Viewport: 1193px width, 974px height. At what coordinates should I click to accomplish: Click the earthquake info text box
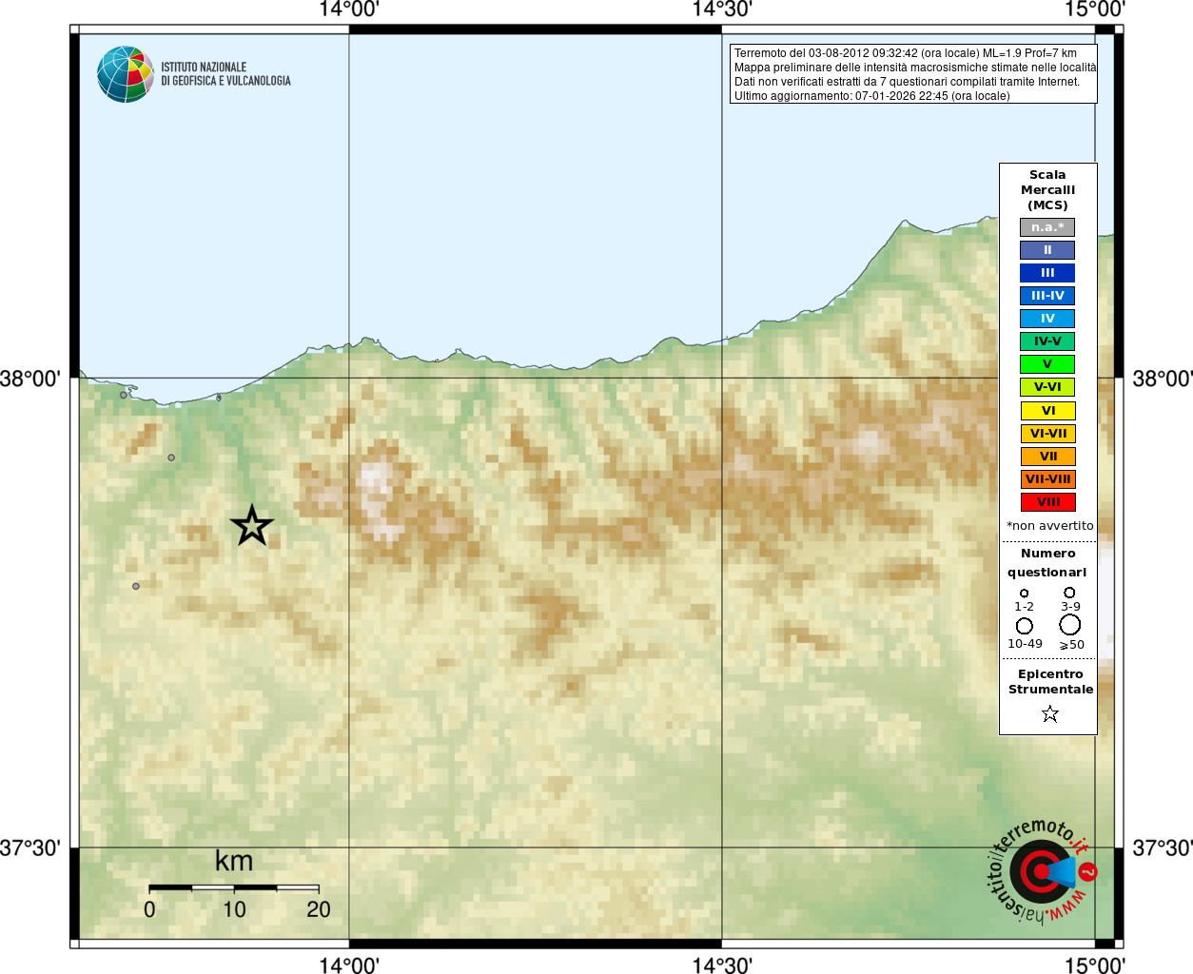(913, 74)
